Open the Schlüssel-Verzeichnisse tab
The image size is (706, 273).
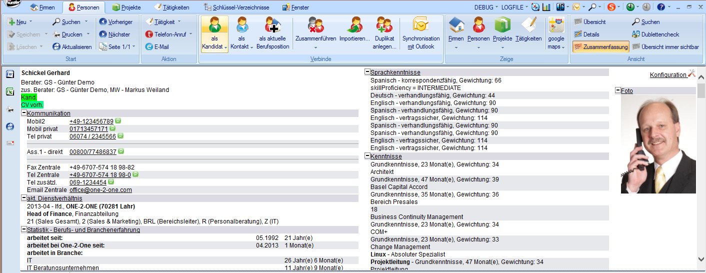coord(237,7)
